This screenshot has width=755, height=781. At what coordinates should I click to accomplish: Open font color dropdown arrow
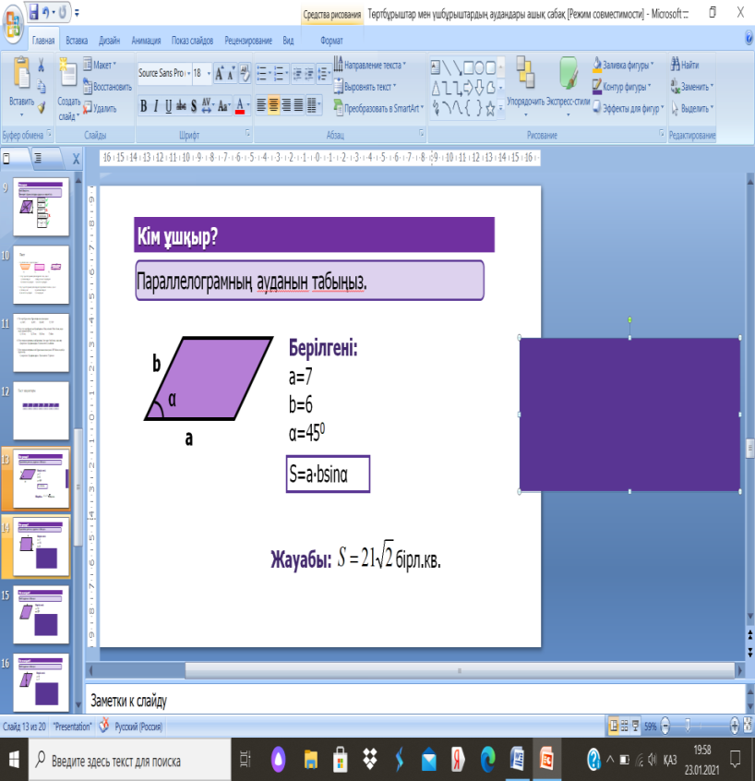click(248, 105)
